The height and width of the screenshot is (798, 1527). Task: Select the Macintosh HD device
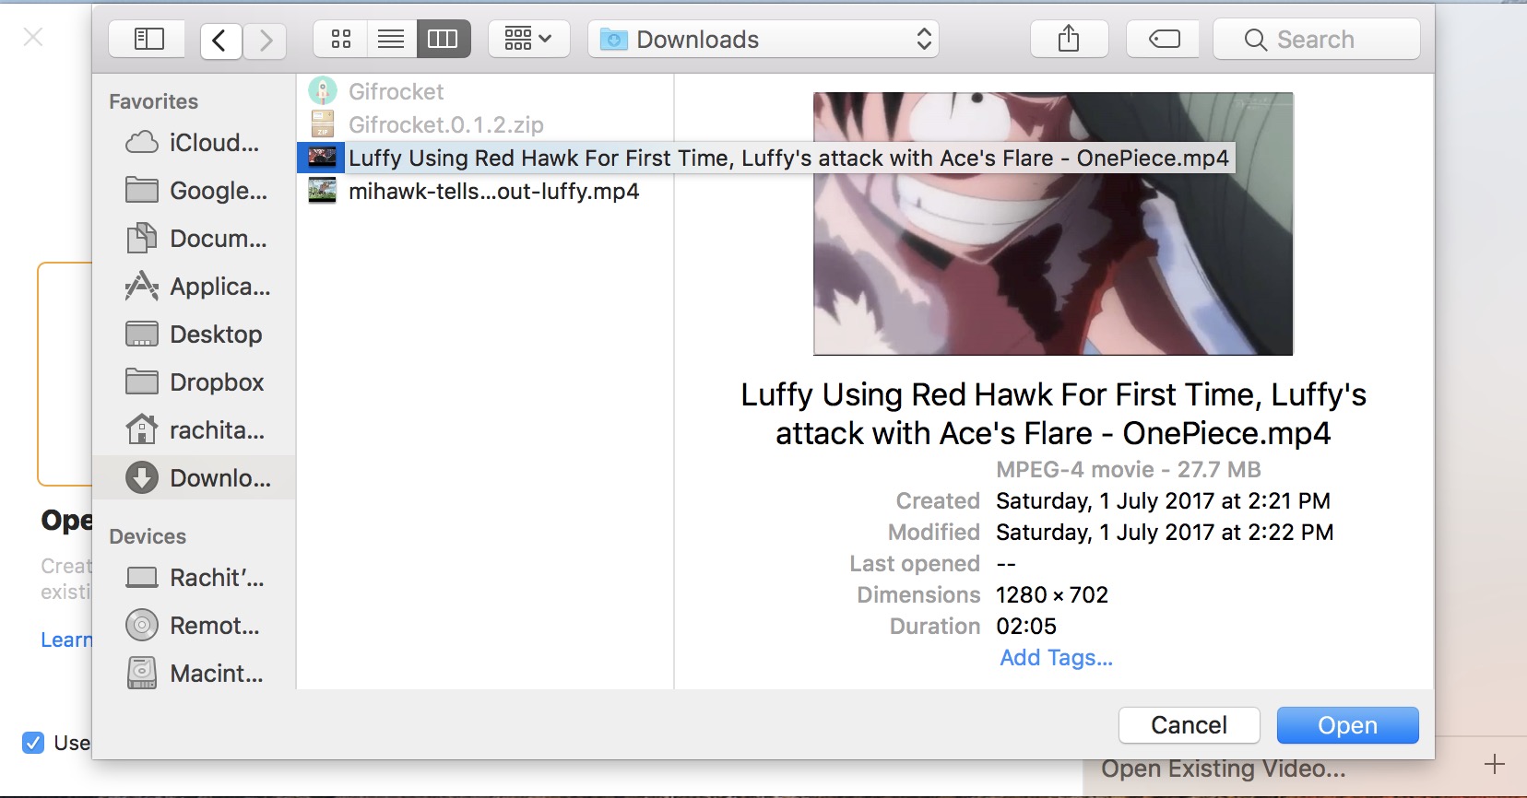[194, 674]
